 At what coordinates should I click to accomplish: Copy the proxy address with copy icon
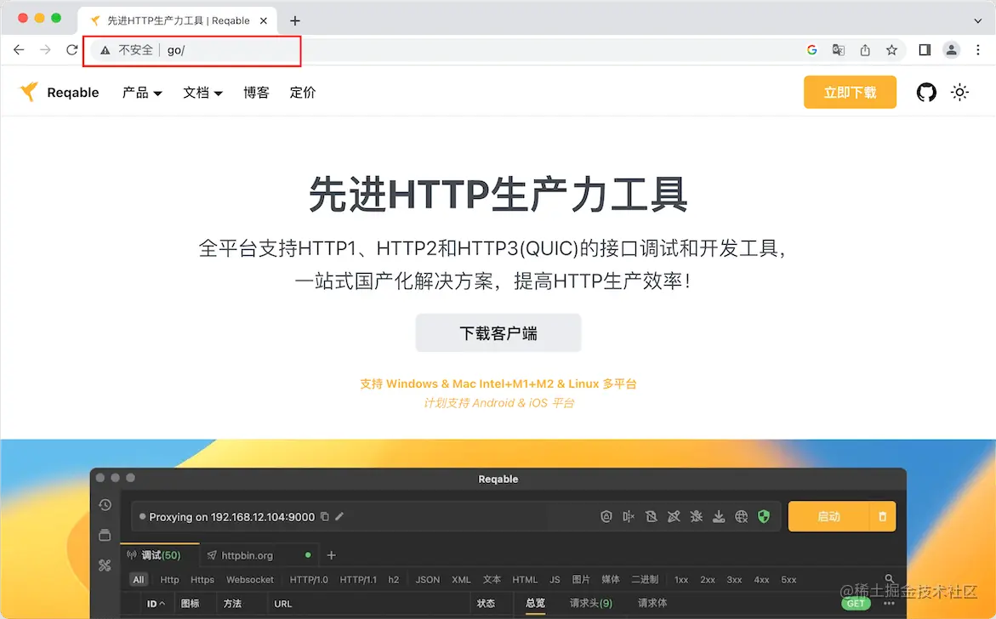click(325, 517)
